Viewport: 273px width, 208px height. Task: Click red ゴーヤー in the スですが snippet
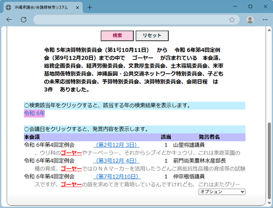(71, 184)
